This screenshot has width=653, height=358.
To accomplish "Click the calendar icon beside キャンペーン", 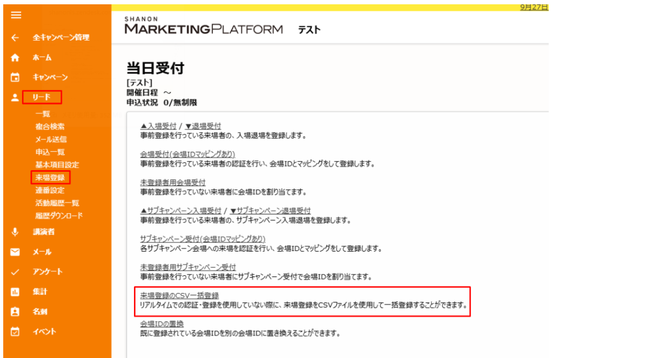I will coord(15,78).
